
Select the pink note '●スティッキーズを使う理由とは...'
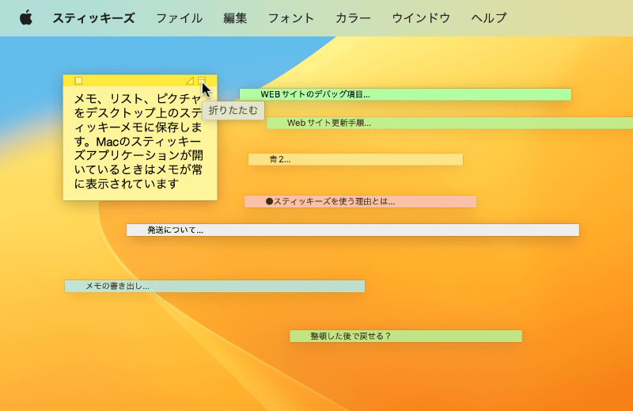(x=361, y=201)
